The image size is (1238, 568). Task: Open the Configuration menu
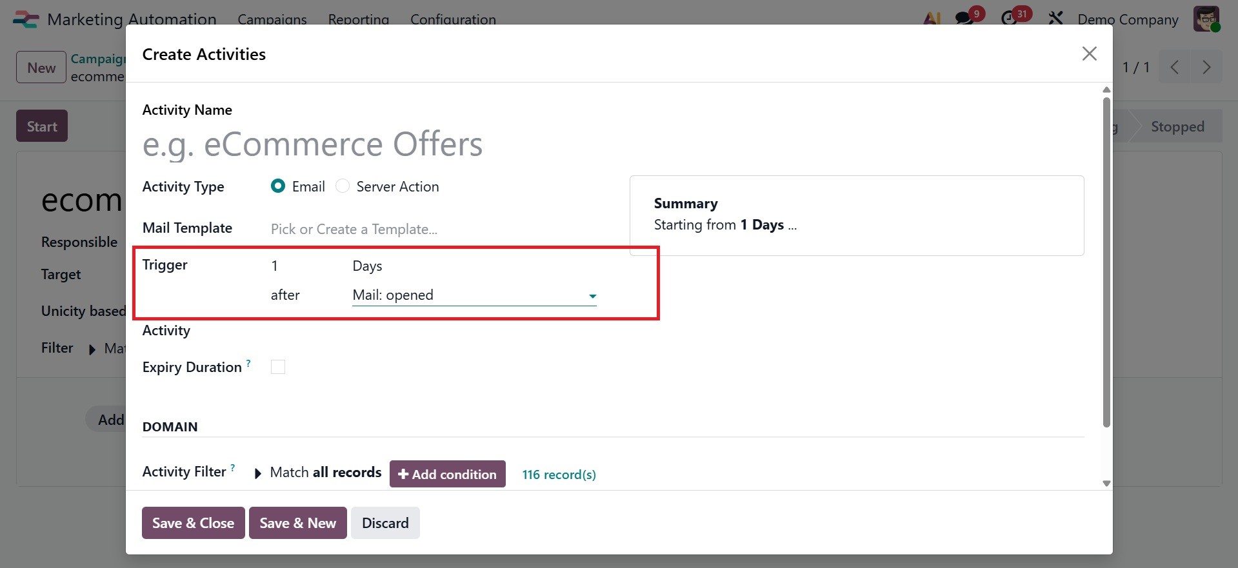pyautogui.click(x=453, y=19)
